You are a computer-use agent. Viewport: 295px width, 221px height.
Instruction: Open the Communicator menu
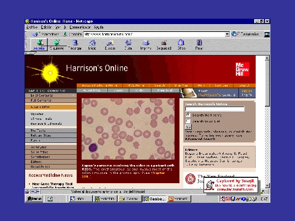pyautogui.click(x=80, y=27)
